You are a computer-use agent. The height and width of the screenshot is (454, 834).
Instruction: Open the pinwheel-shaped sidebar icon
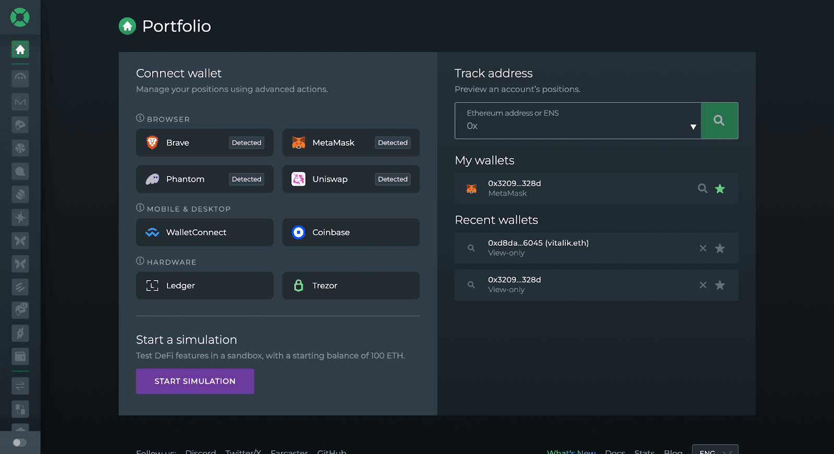(x=20, y=148)
